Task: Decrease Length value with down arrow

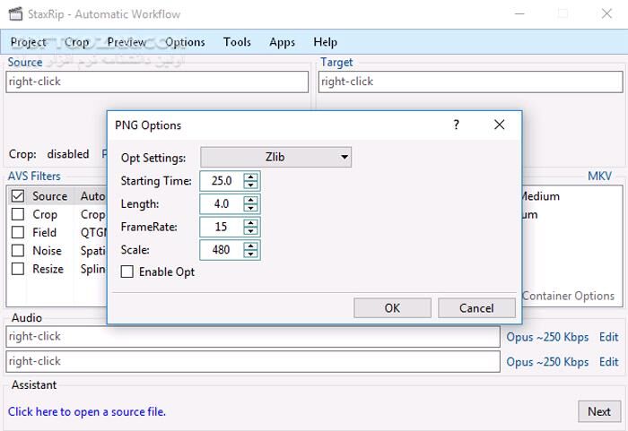Action: (x=250, y=209)
